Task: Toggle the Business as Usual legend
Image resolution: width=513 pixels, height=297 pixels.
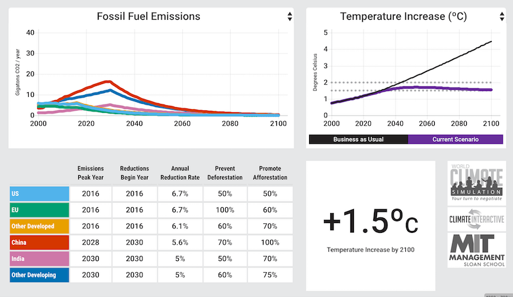Action: [358, 139]
